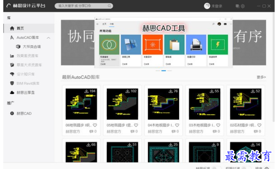Click the 赫思云享盘 cloud icon
This screenshot has width=275, height=169.
12,92
